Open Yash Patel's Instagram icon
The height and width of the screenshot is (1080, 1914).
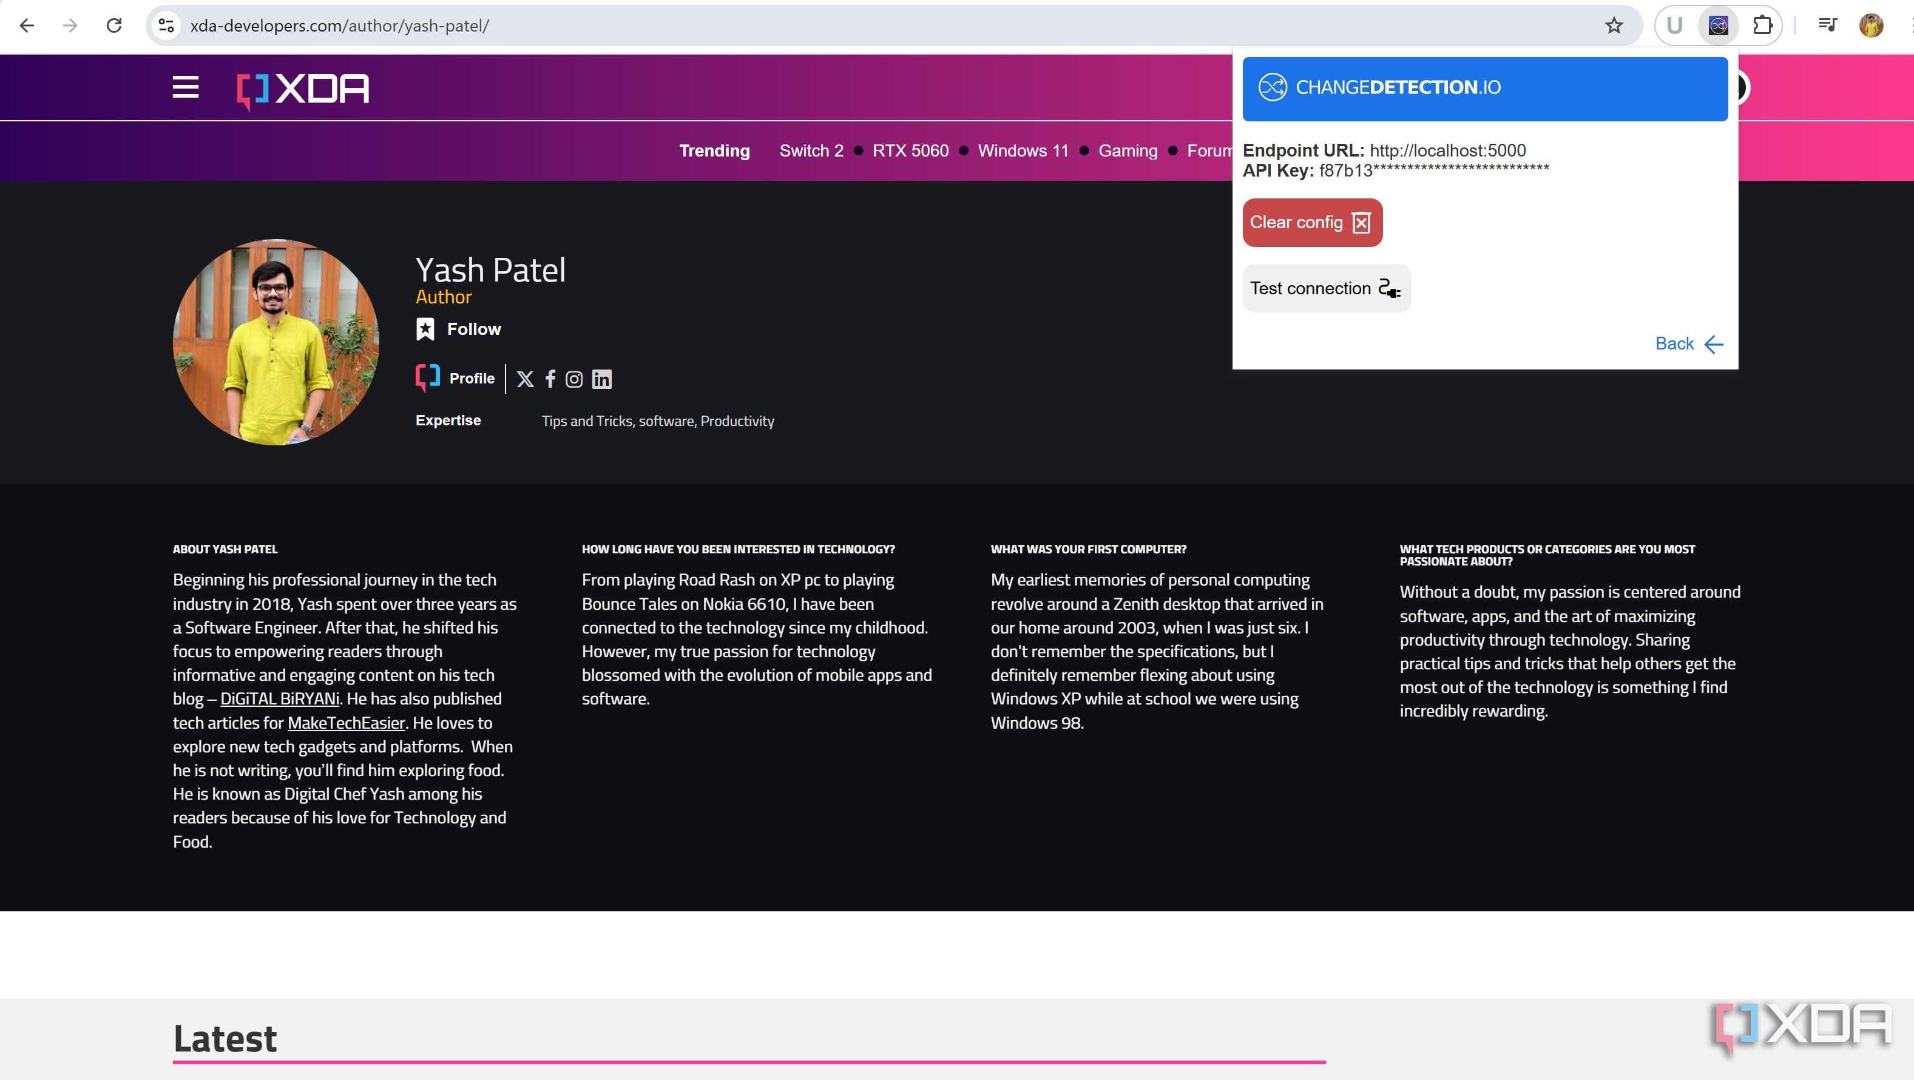573,380
